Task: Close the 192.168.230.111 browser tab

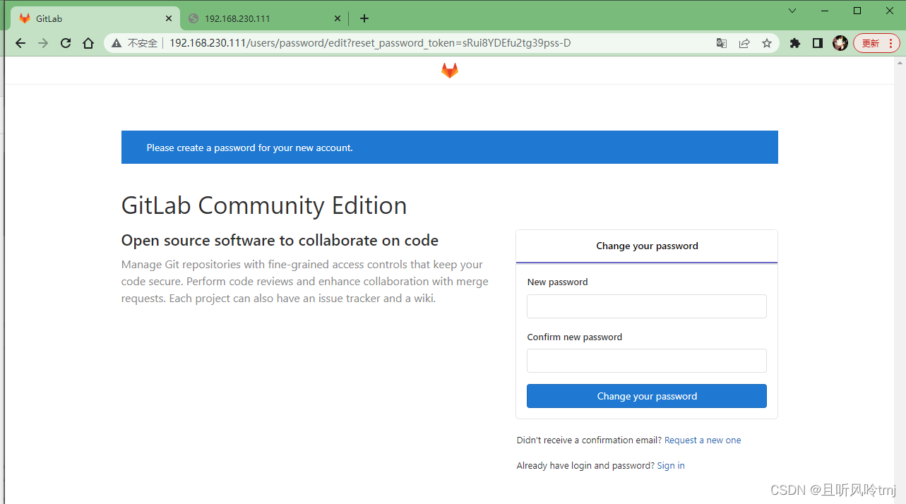Action: (x=338, y=18)
